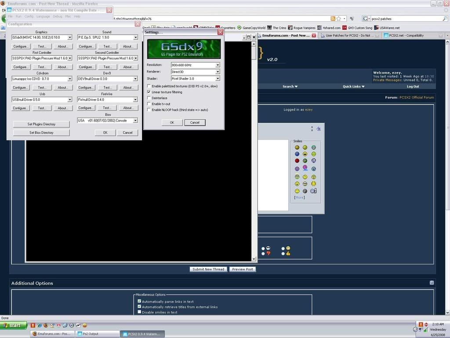Screen dimensions: 450x338
Task: Click the Log Out link
Action: [x=413, y=87]
